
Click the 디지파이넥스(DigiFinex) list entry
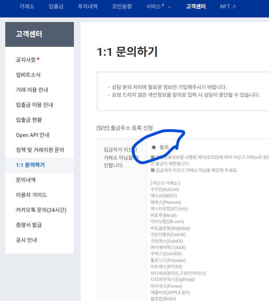point(173,279)
